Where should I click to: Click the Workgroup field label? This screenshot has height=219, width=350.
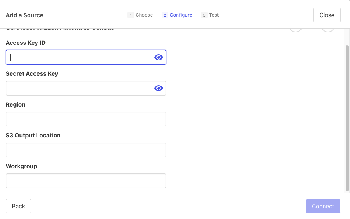coord(21,166)
